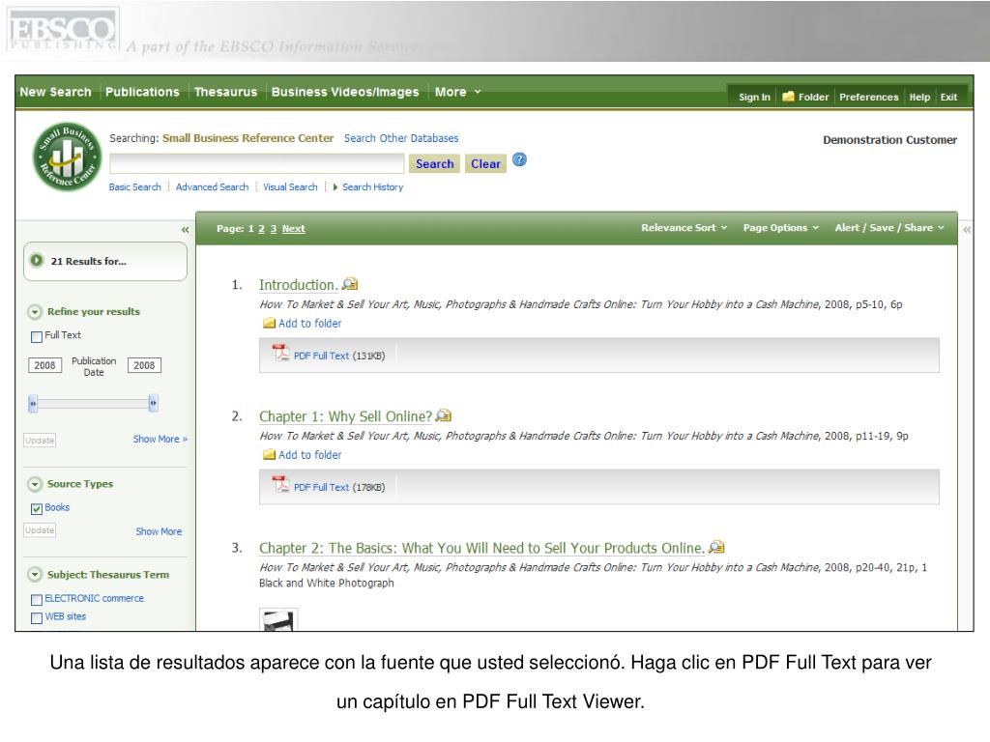This screenshot has height=742, width=990.
Task: Go to results page 2
Action: (261, 228)
